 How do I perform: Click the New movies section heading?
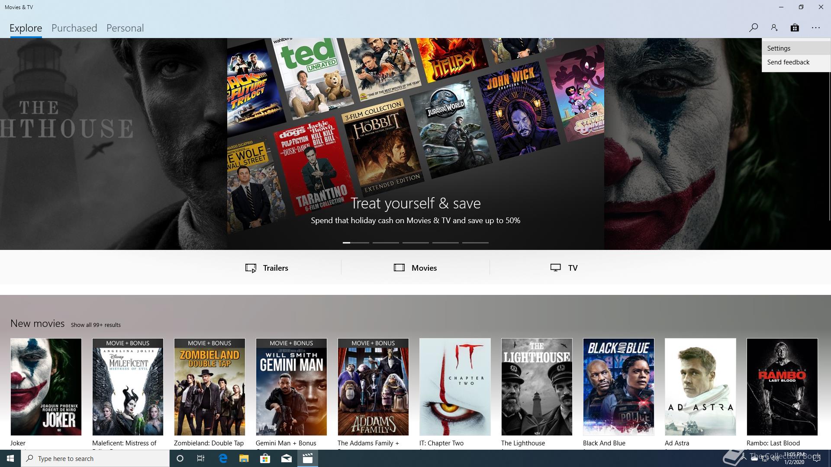coord(38,323)
